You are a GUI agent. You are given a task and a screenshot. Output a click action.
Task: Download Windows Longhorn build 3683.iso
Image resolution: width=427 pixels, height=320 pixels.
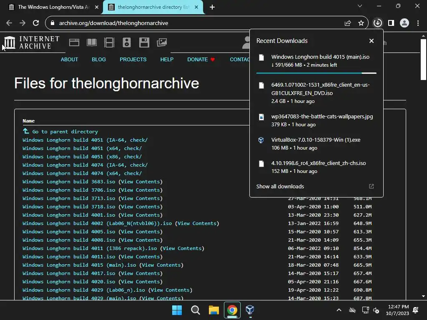pyautogui.click(x=69, y=182)
